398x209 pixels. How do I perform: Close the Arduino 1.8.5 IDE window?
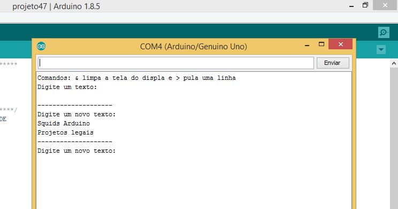(385, 5)
